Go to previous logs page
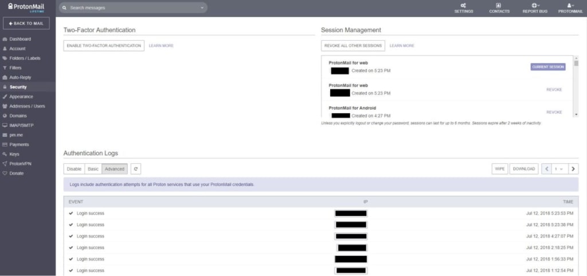587x276 pixels. point(546,169)
